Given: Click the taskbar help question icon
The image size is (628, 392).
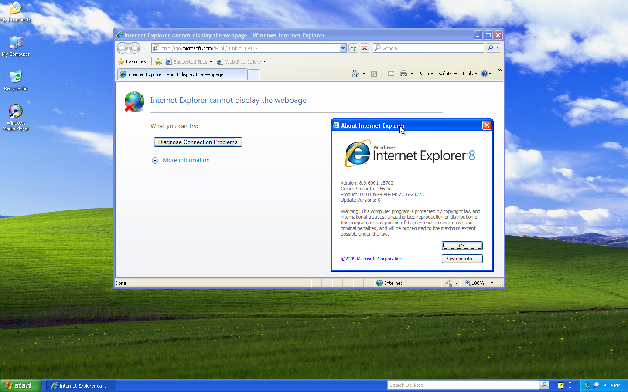Looking at the screenshot, I should pyautogui.click(x=561, y=385).
